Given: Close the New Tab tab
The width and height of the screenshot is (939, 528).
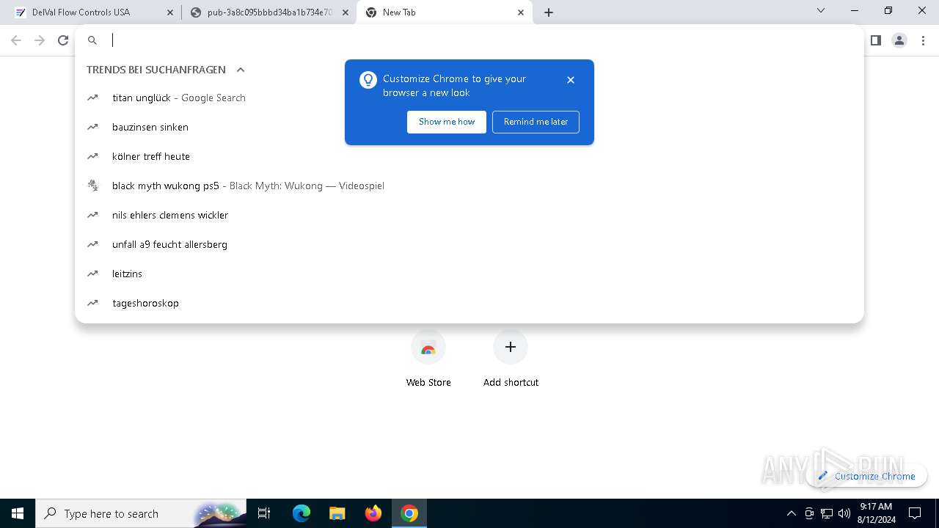Looking at the screenshot, I should [521, 12].
